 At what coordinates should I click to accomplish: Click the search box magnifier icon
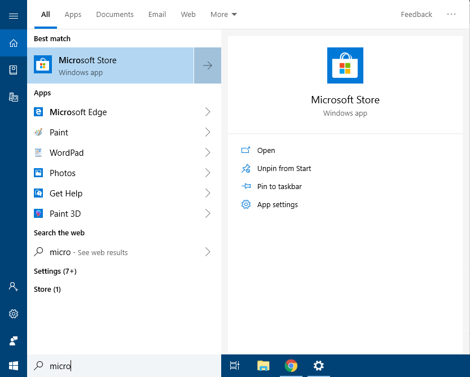(x=39, y=366)
